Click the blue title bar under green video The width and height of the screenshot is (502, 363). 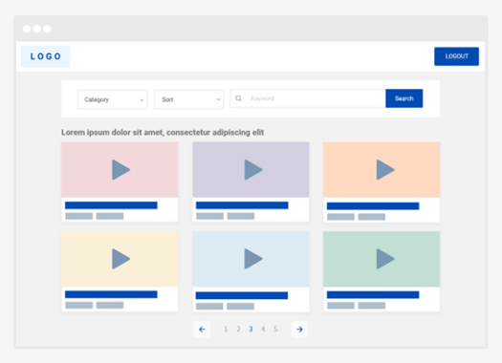(x=373, y=294)
